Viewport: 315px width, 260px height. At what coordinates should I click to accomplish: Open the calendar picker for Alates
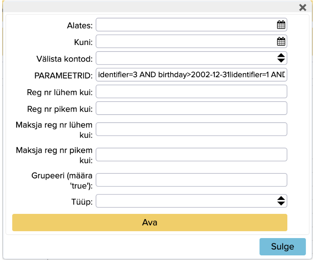coord(281,25)
